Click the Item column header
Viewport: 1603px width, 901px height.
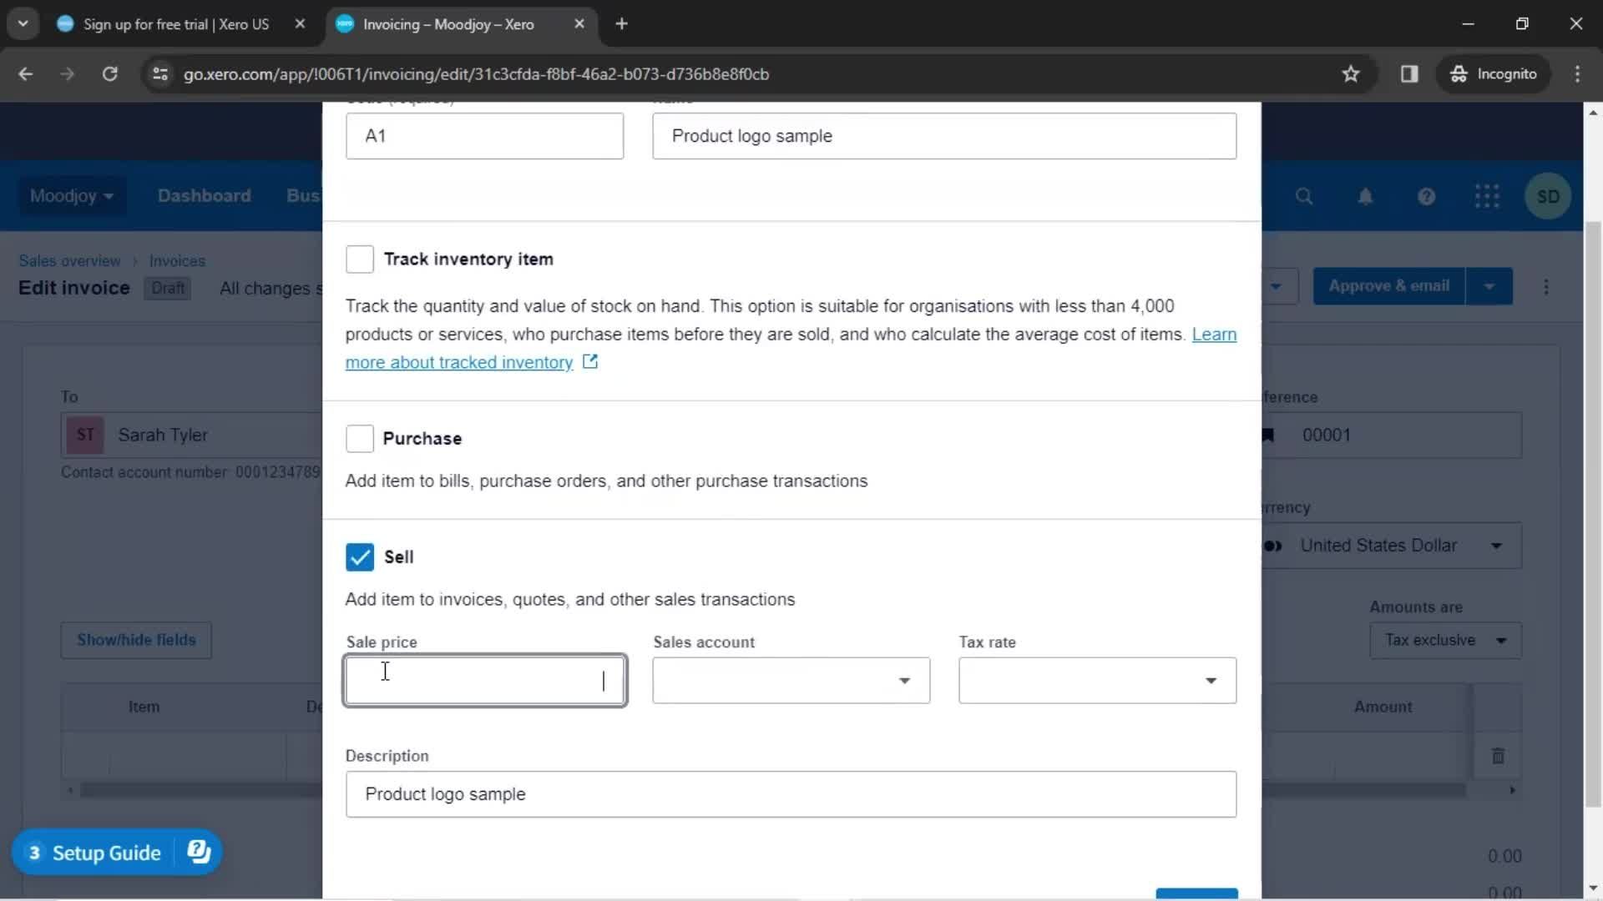pos(144,707)
